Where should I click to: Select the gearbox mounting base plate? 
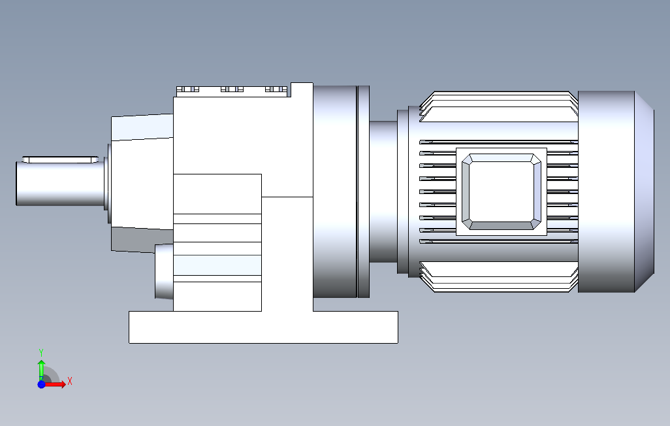(x=263, y=327)
